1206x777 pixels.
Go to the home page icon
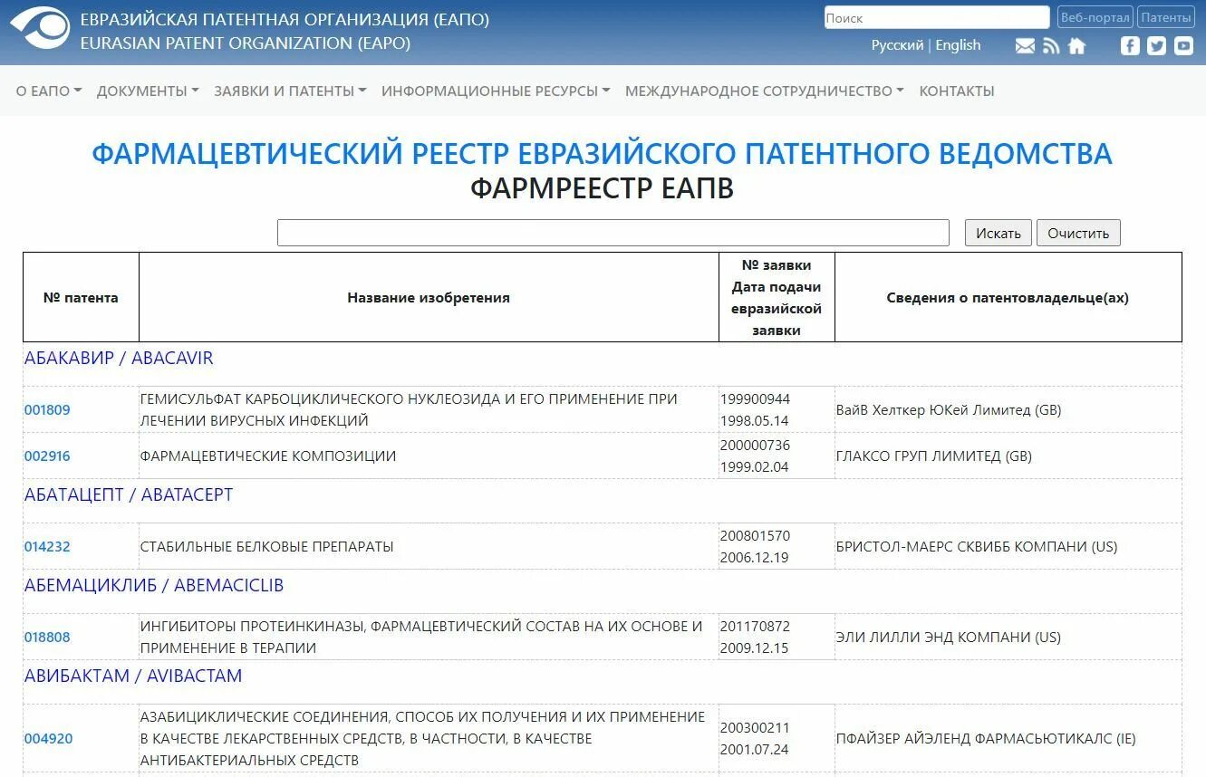tap(1076, 46)
